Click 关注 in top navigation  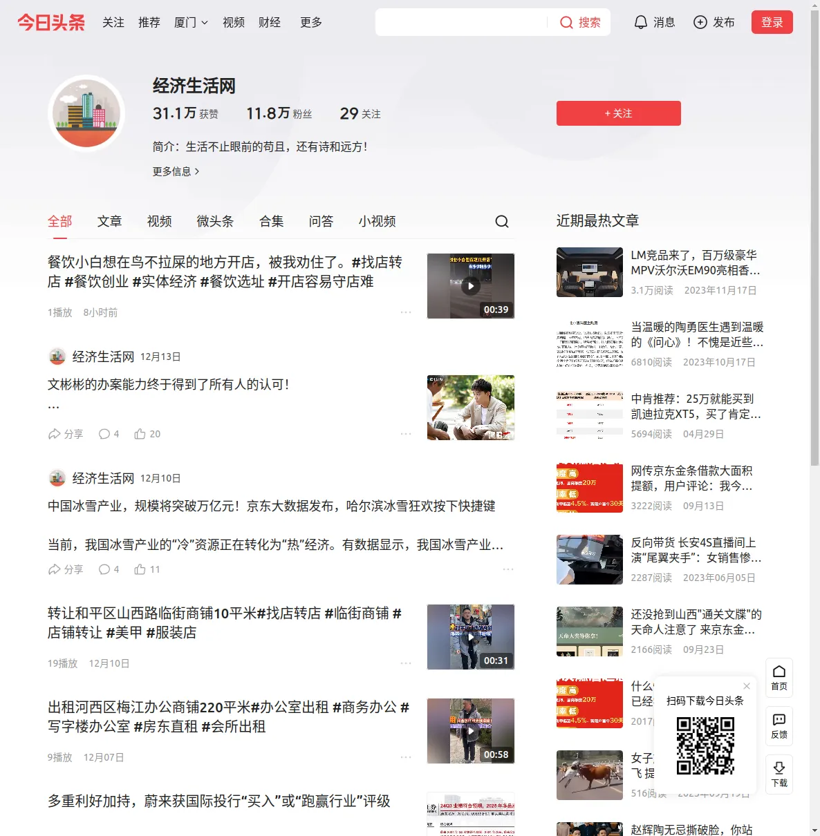pyautogui.click(x=113, y=22)
